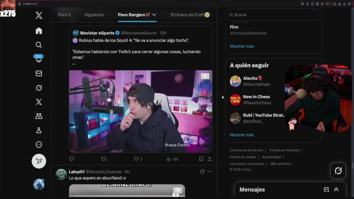Open notifications bell with 20+ badge
The image size is (354, 199).
pos(39,58)
